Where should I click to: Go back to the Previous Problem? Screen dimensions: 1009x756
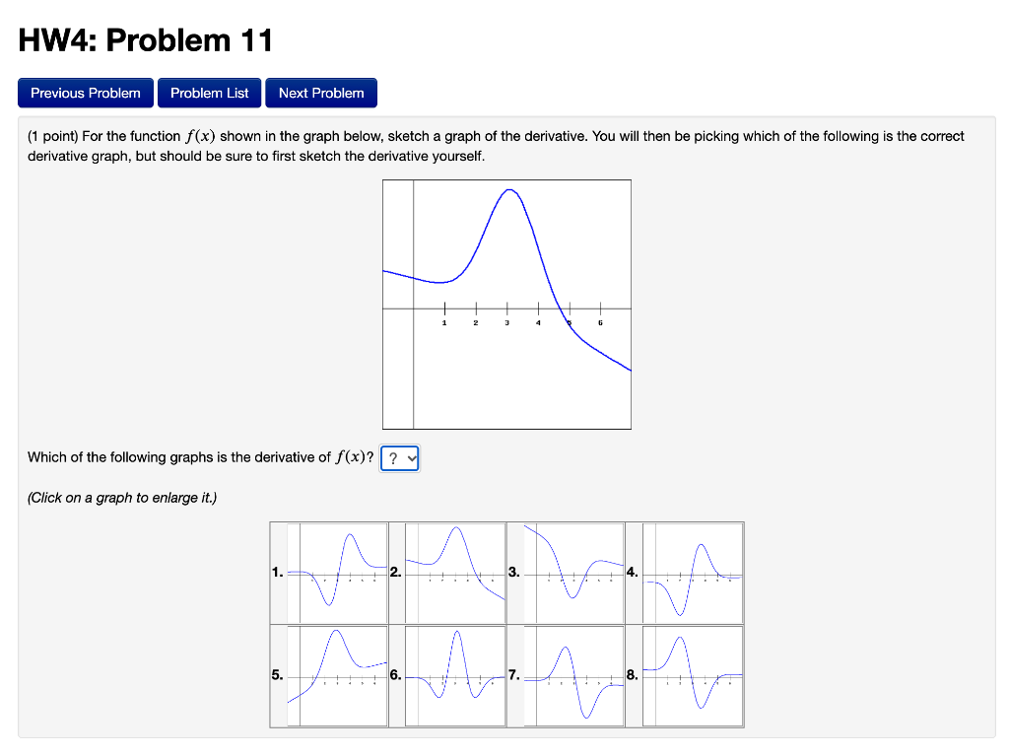click(85, 92)
